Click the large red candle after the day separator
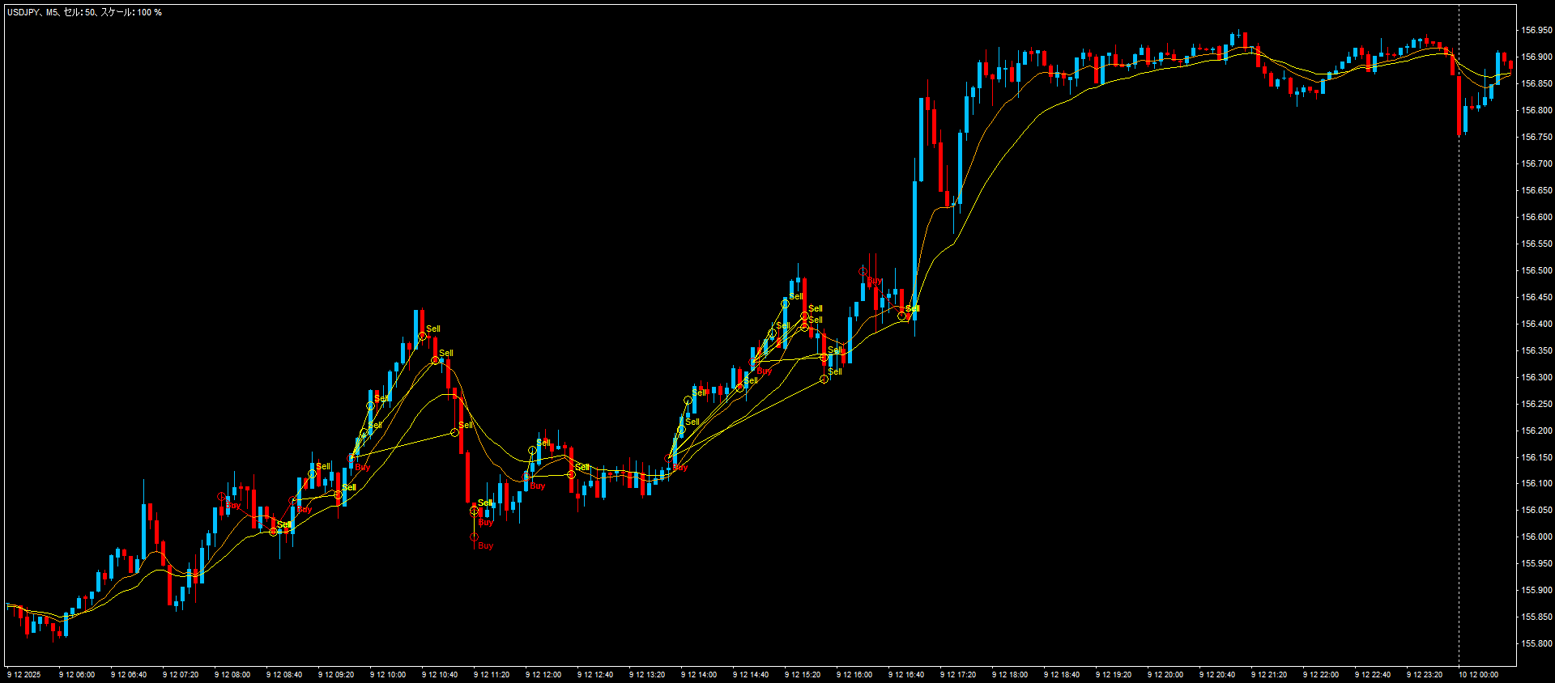Screen dimensions: 1555x683 [x=1459, y=105]
